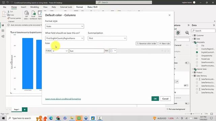Open the First EnglishCountryRegionName field dropdown
The width and height of the screenshot is (216, 121).
[64, 38]
